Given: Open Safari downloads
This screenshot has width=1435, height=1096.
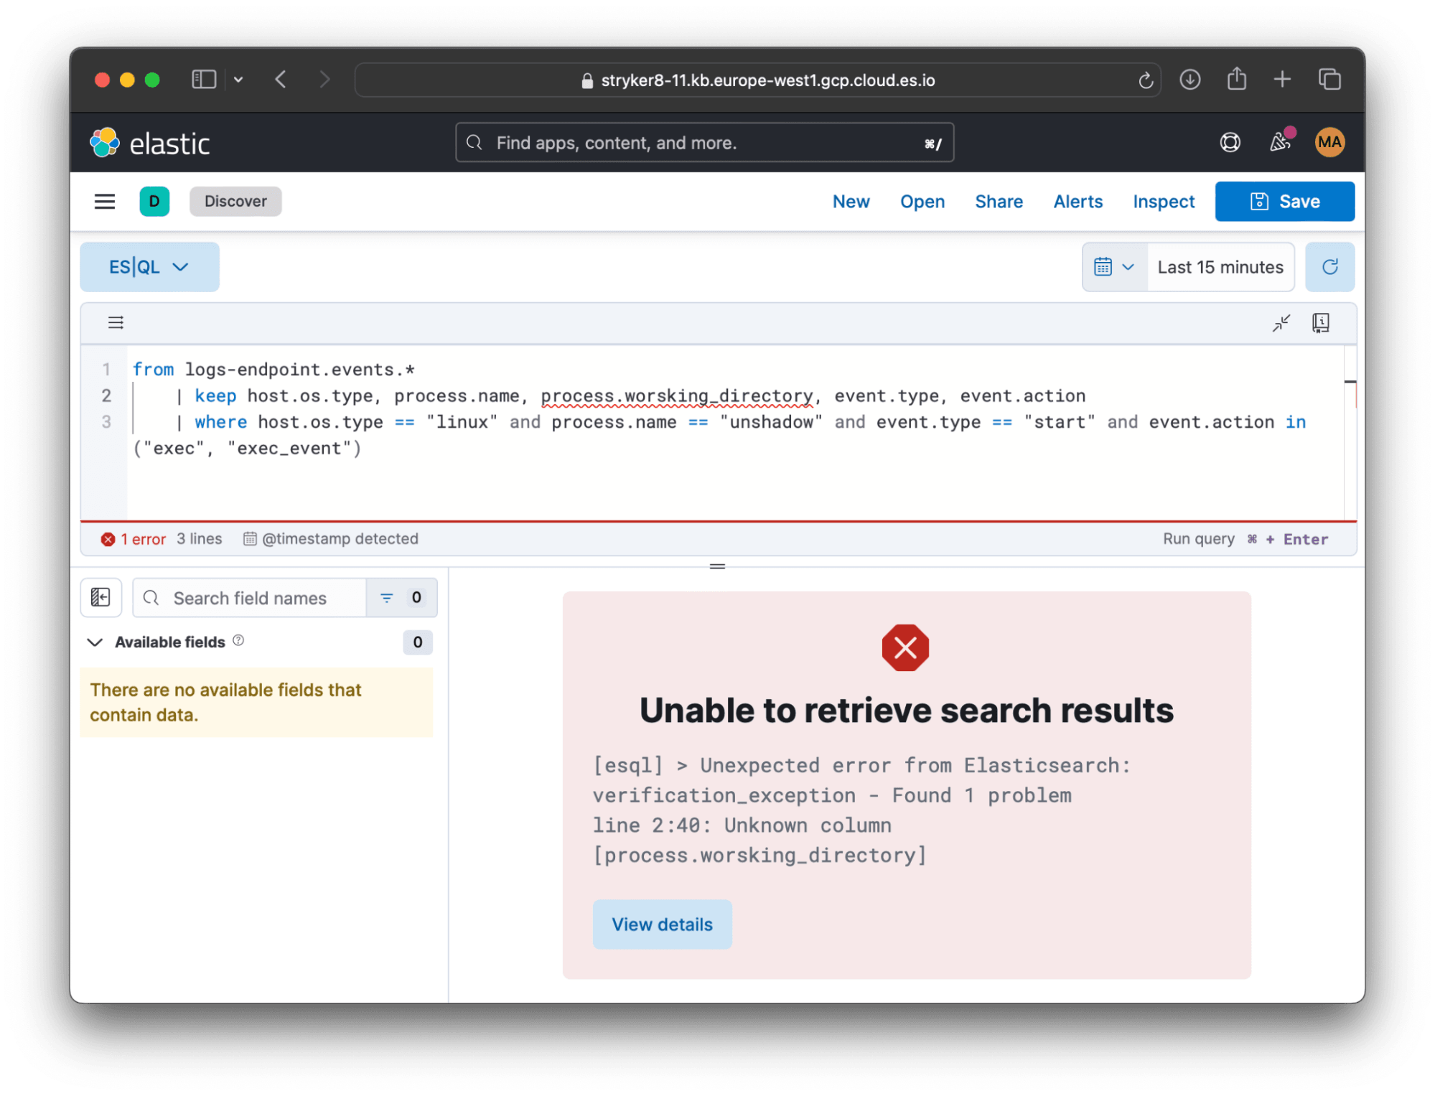Looking at the screenshot, I should [1190, 79].
